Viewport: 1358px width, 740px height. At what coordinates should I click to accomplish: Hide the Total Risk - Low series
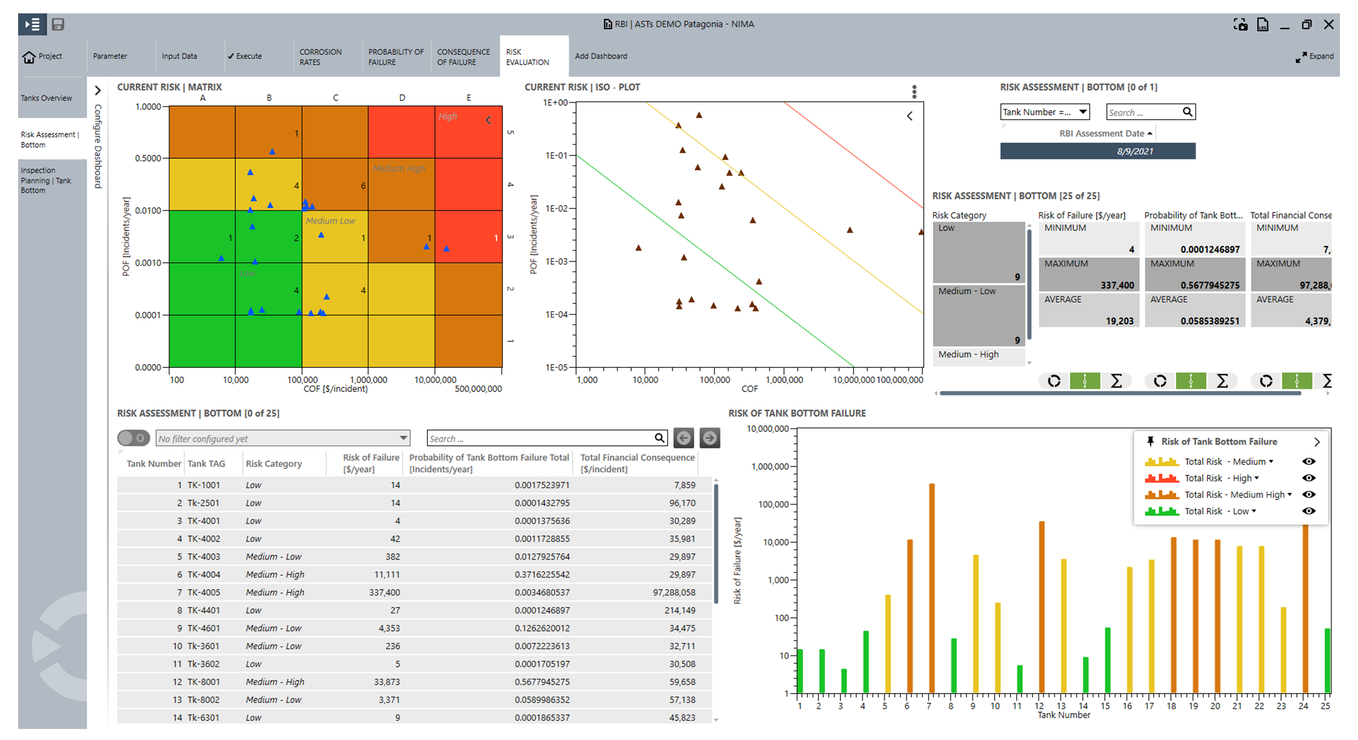pos(1308,511)
